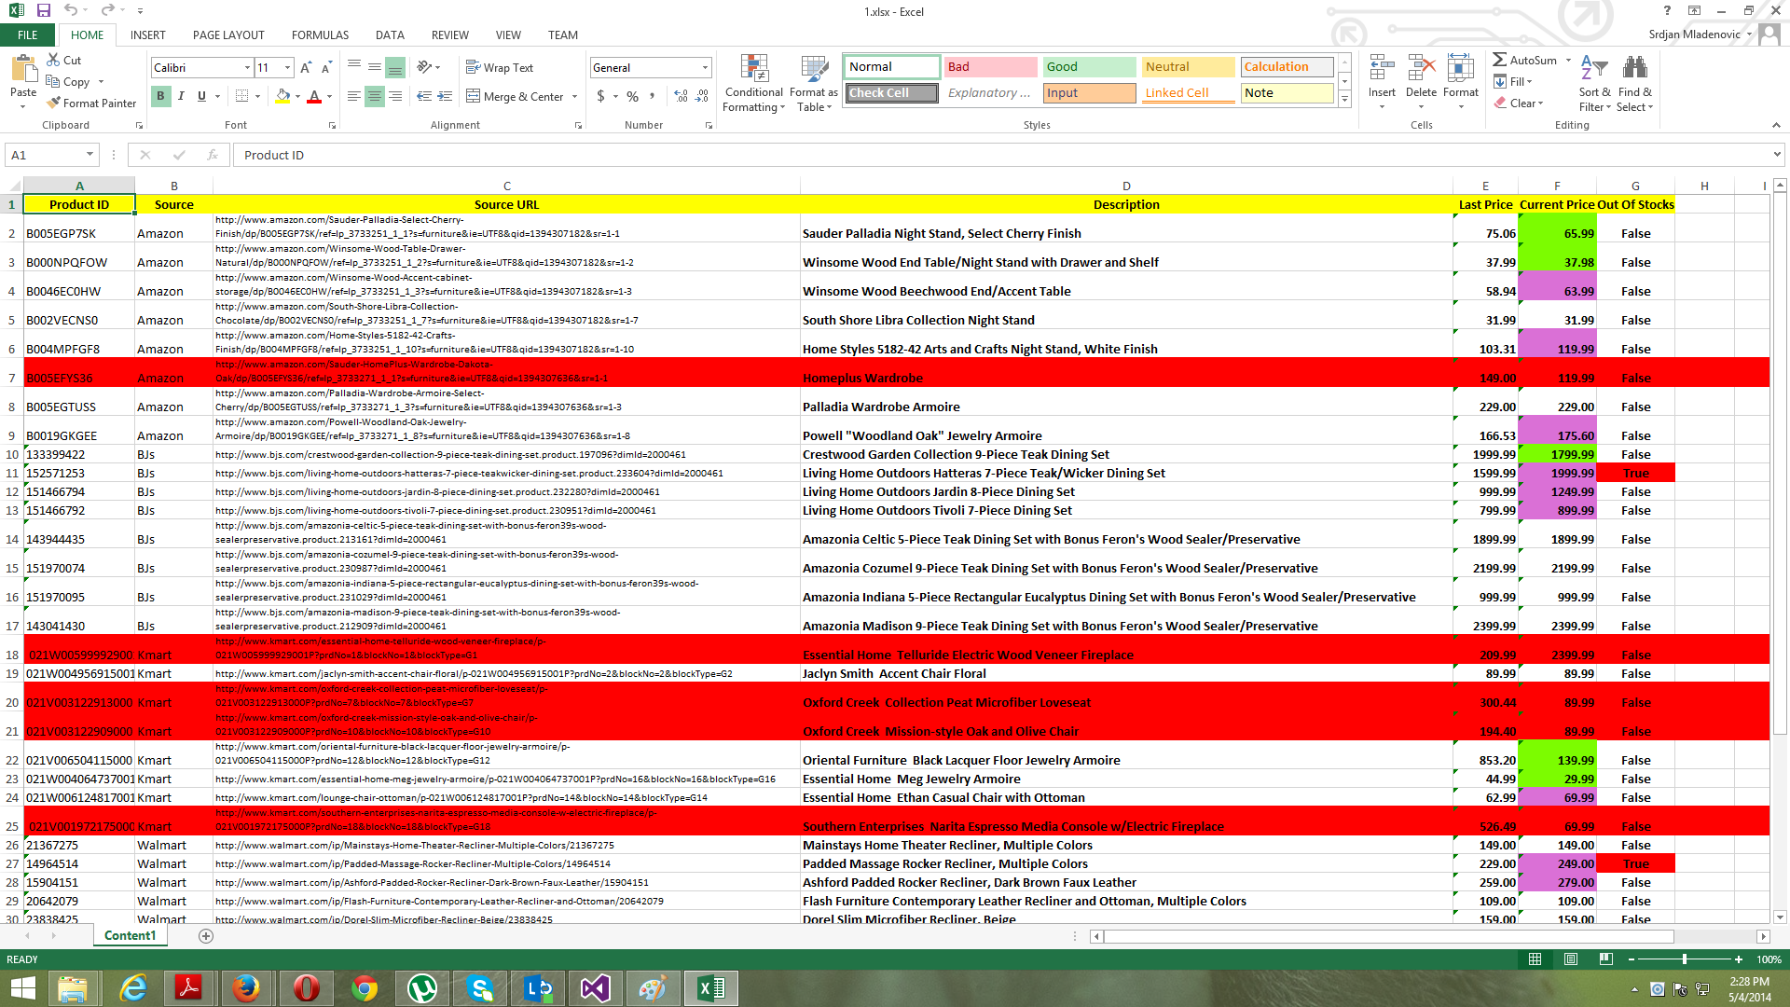Open the Clear dropdown menu

pos(1520,103)
